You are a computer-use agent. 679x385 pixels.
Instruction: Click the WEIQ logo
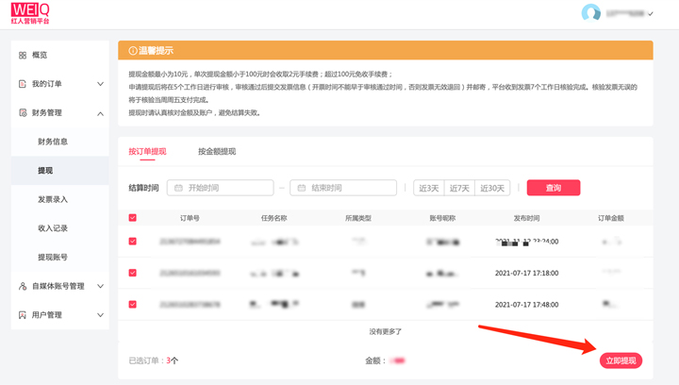[x=29, y=12]
